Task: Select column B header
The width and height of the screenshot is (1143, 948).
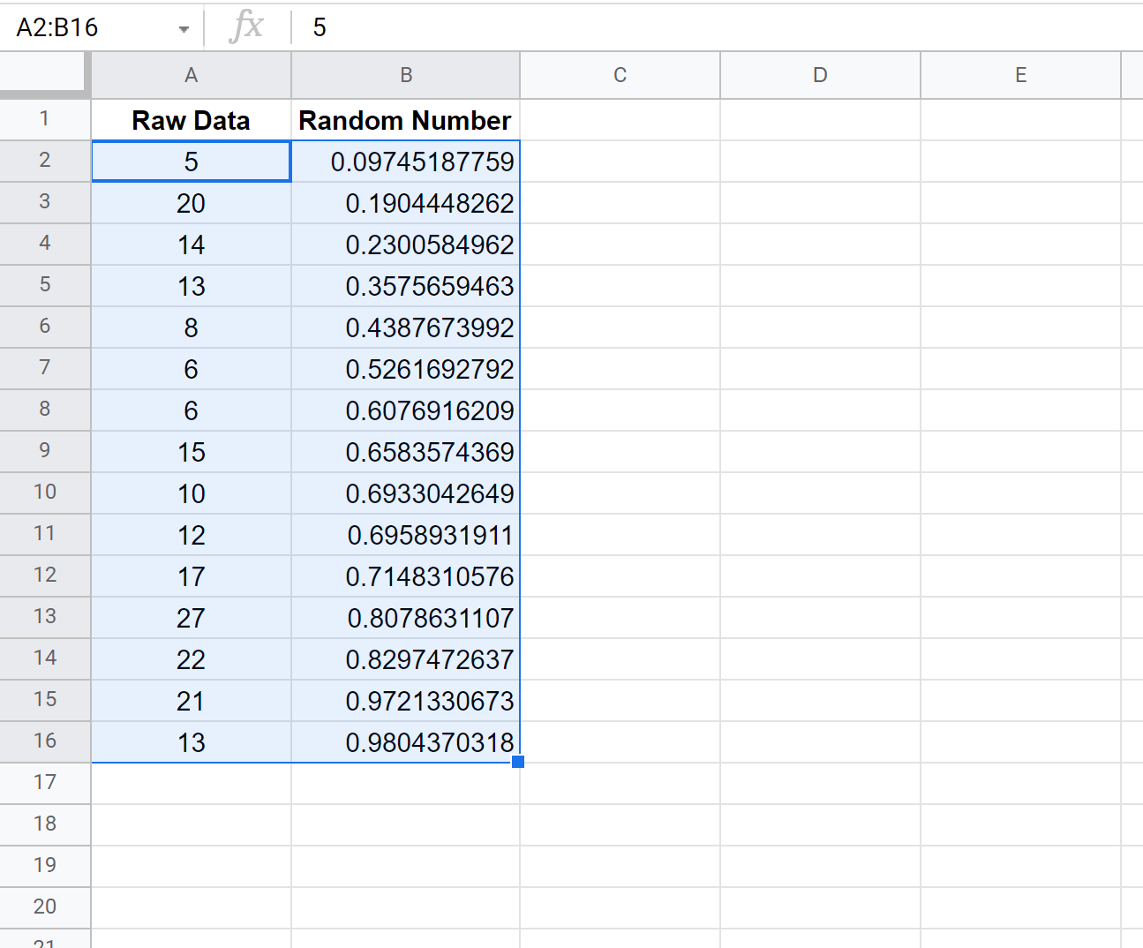Action: (x=406, y=76)
